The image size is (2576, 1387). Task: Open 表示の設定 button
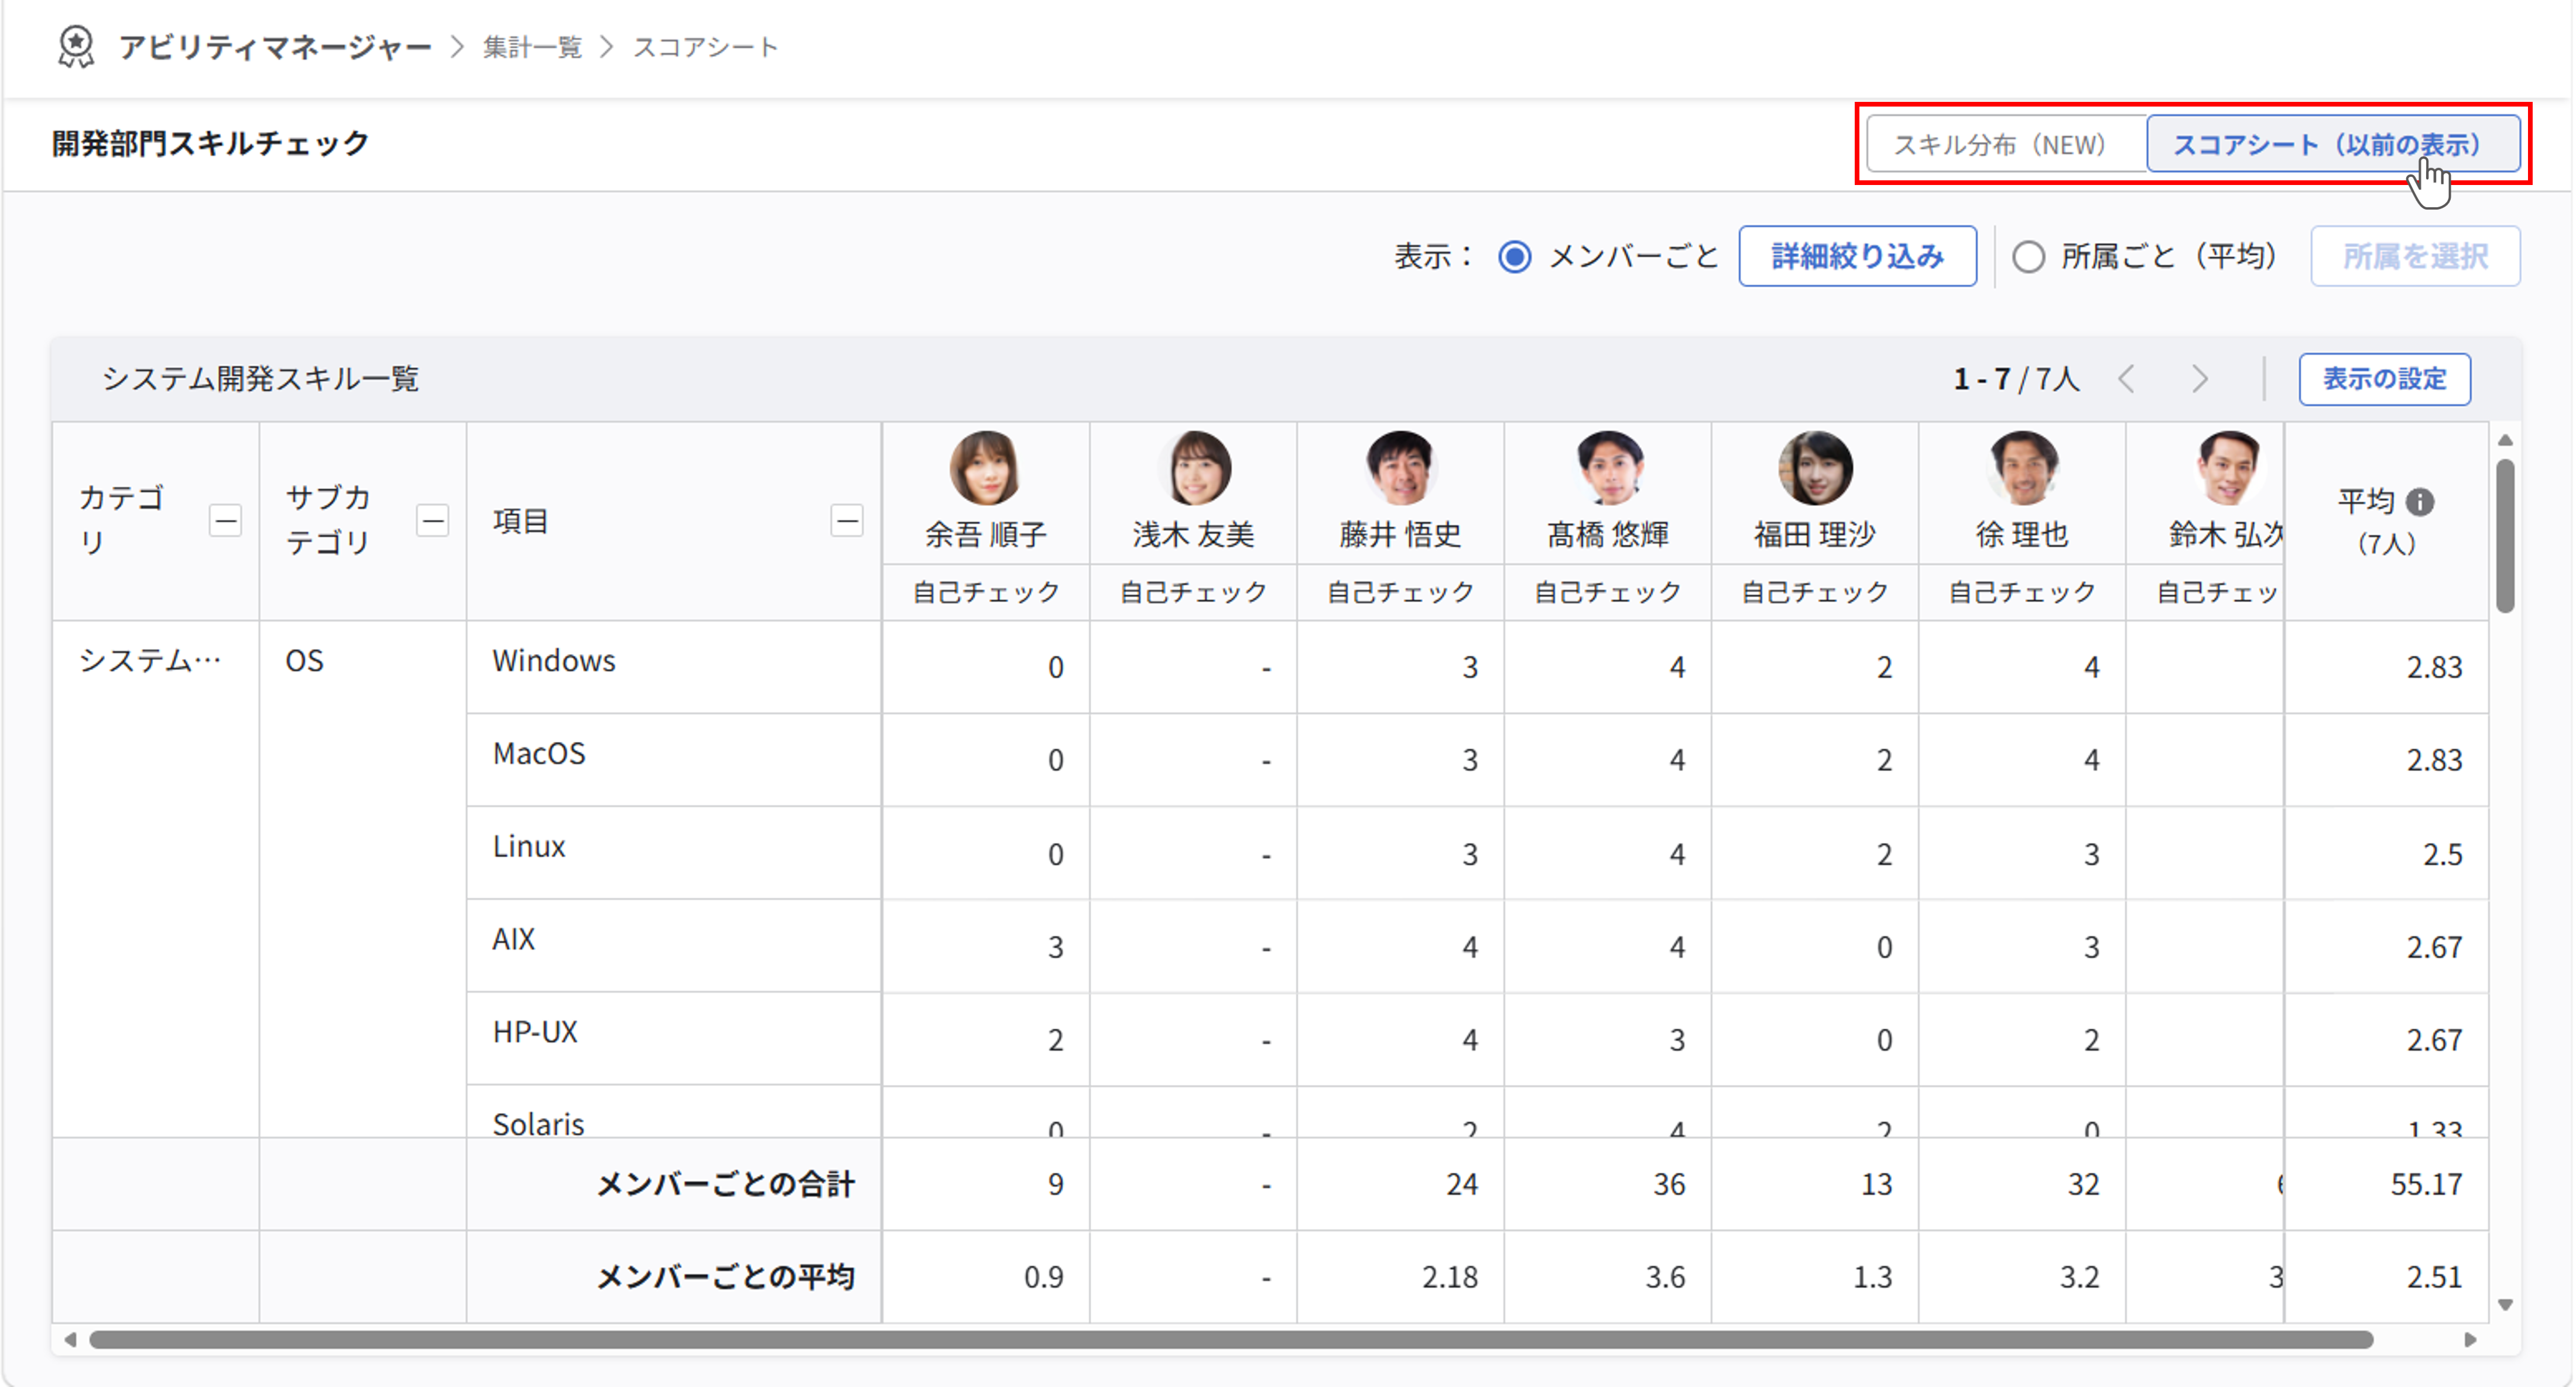click(x=2384, y=379)
